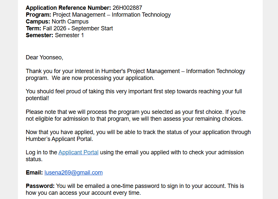Click the bold Term label
The width and height of the screenshot is (278, 199).
[33, 28]
